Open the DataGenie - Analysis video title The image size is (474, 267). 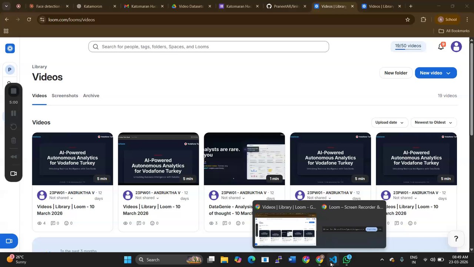[x=231, y=210]
